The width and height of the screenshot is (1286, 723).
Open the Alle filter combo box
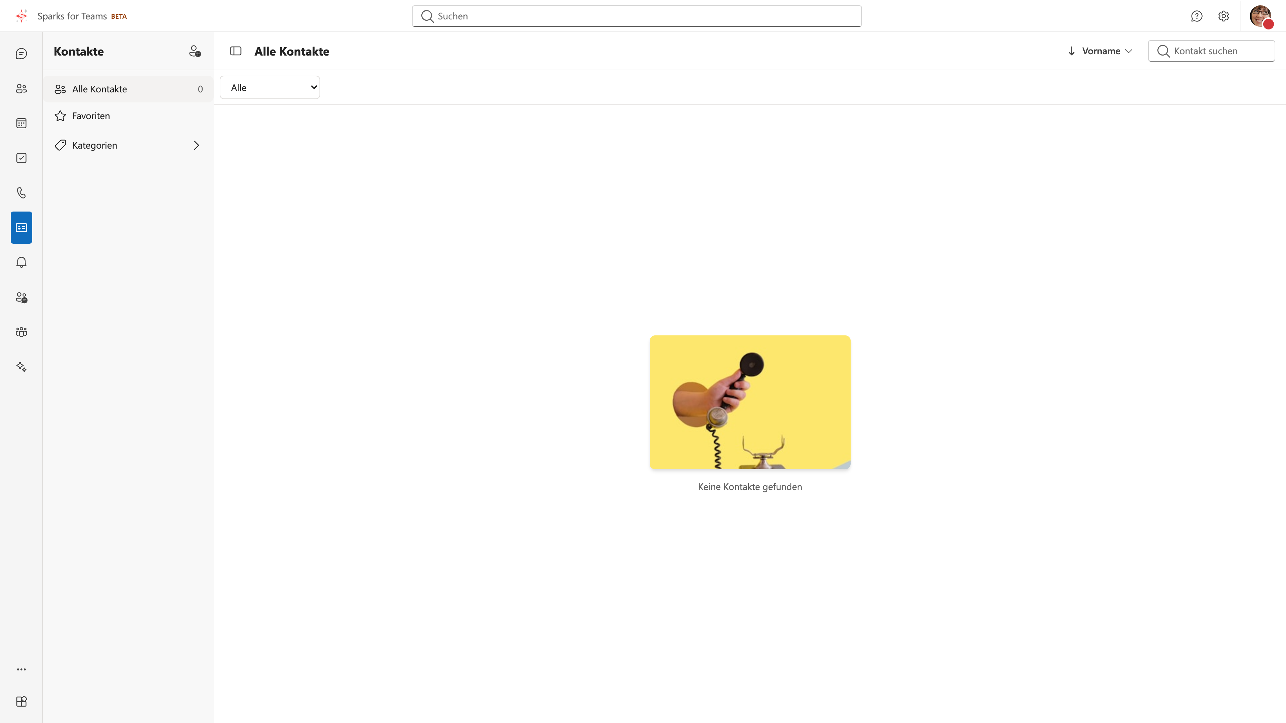click(270, 87)
